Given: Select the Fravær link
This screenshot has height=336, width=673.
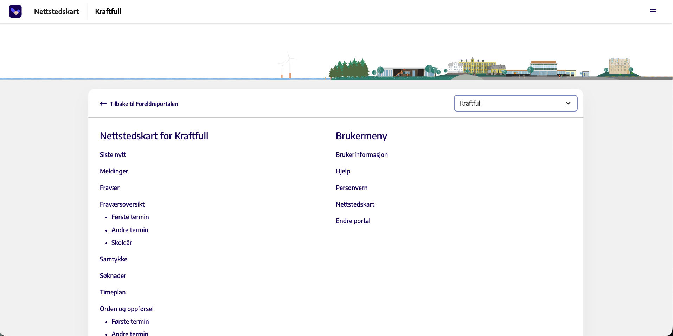Looking at the screenshot, I should pyautogui.click(x=110, y=188).
